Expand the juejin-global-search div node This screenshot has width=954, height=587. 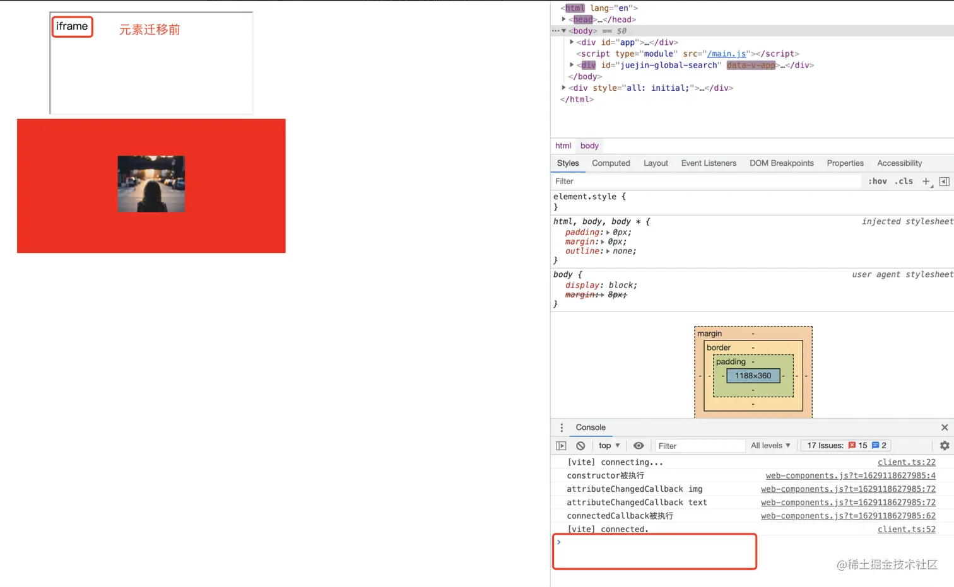[x=572, y=65]
